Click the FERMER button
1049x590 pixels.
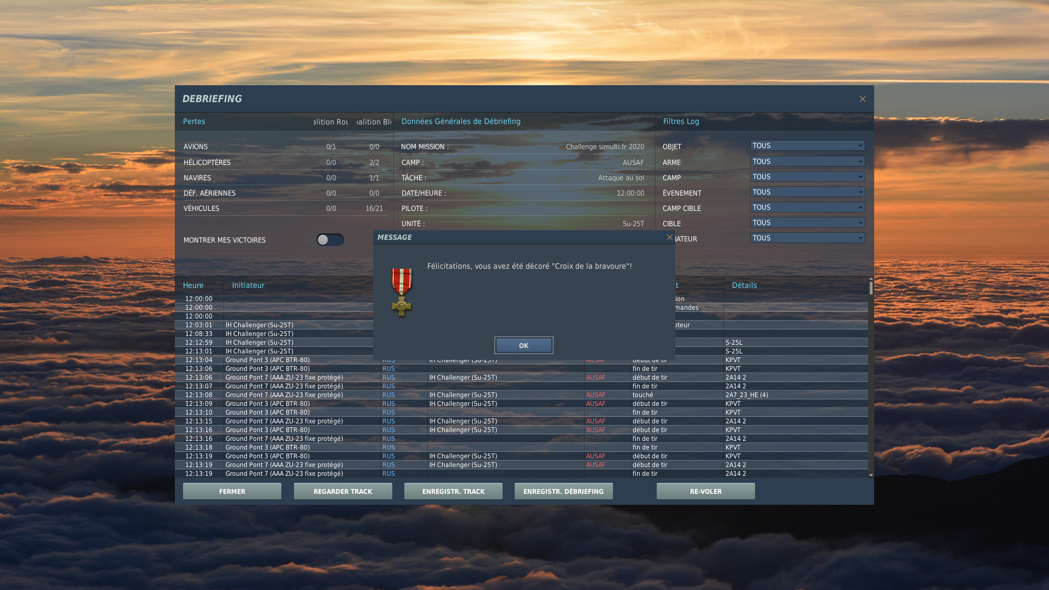(232, 491)
